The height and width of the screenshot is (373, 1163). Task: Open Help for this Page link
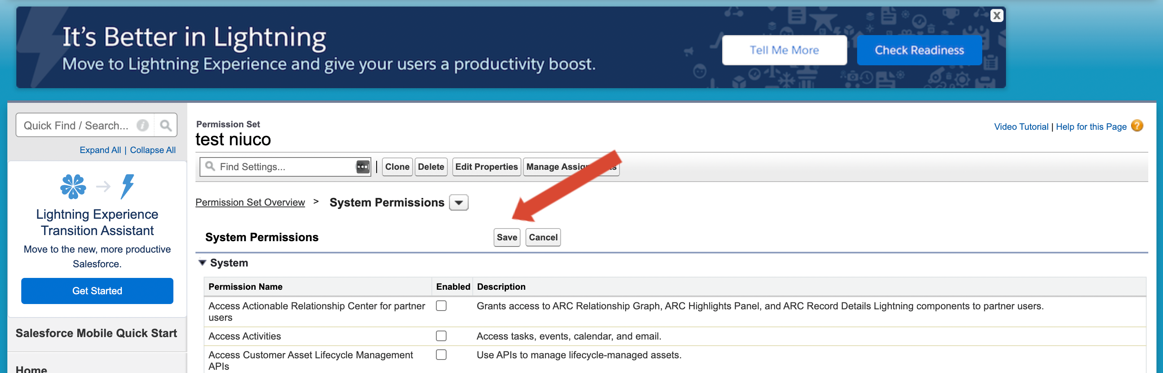click(1091, 127)
